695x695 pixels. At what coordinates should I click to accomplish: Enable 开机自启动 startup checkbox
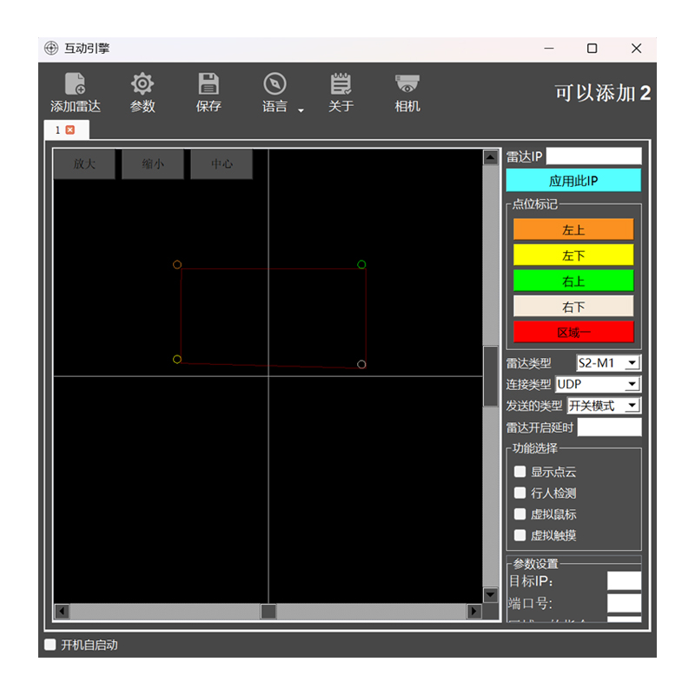point(50,645)
